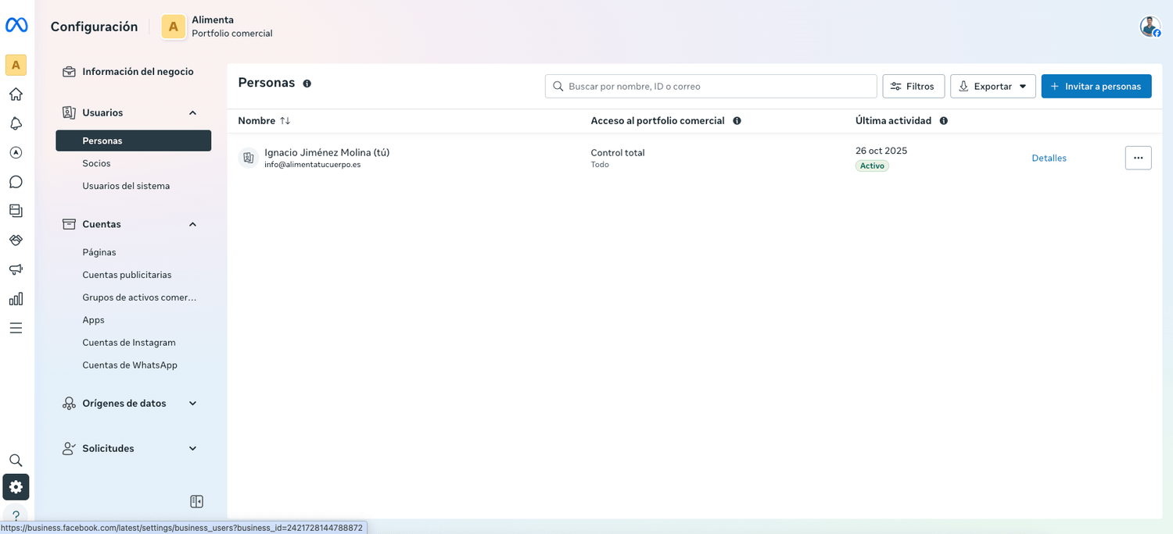Click the user icon beside Ignacio Jiménez Molina
Screen dimensions: 1173x534
[x=249, y=158]
